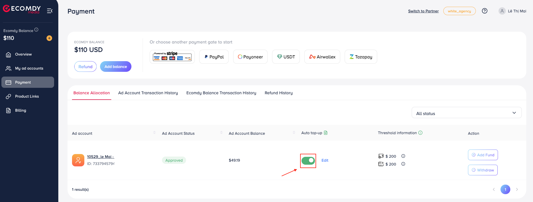Choose the Payoneer payment gate
The image size is (533, 202).
(x=250, y=57)
